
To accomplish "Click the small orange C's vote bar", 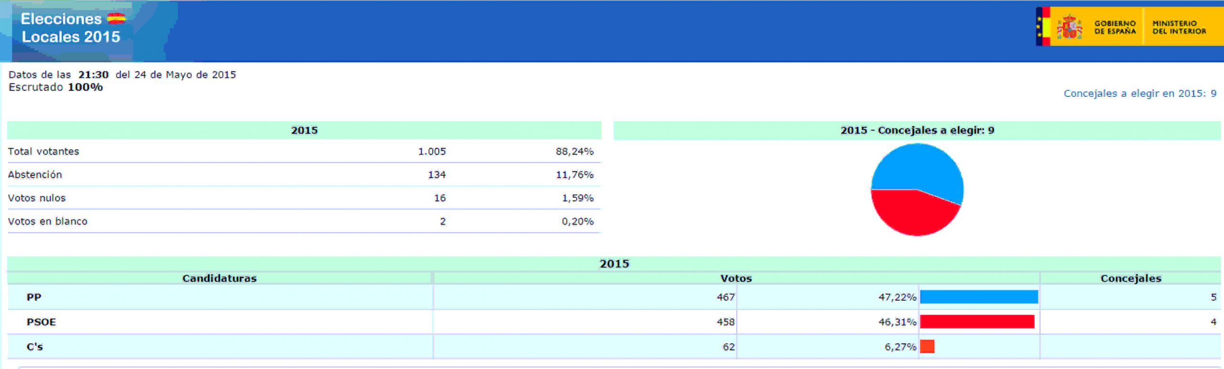I will tap(927, 347).
